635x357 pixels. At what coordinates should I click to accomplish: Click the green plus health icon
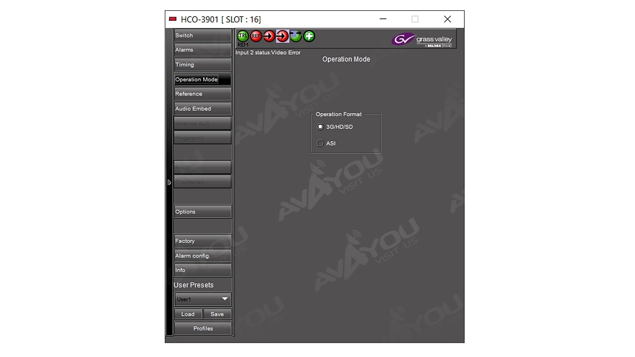(x=309, y=36)
